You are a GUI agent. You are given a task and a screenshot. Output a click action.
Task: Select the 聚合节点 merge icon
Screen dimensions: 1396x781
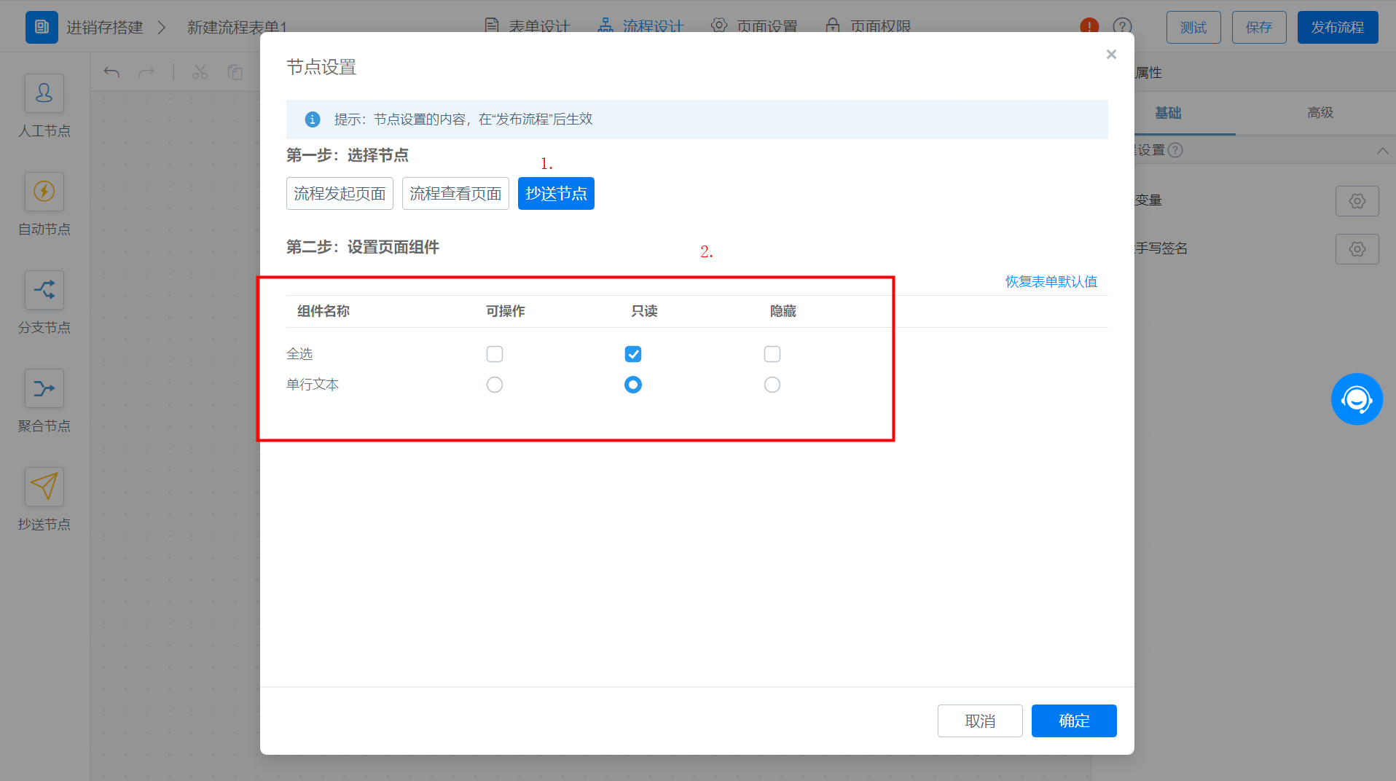[44, 388]
